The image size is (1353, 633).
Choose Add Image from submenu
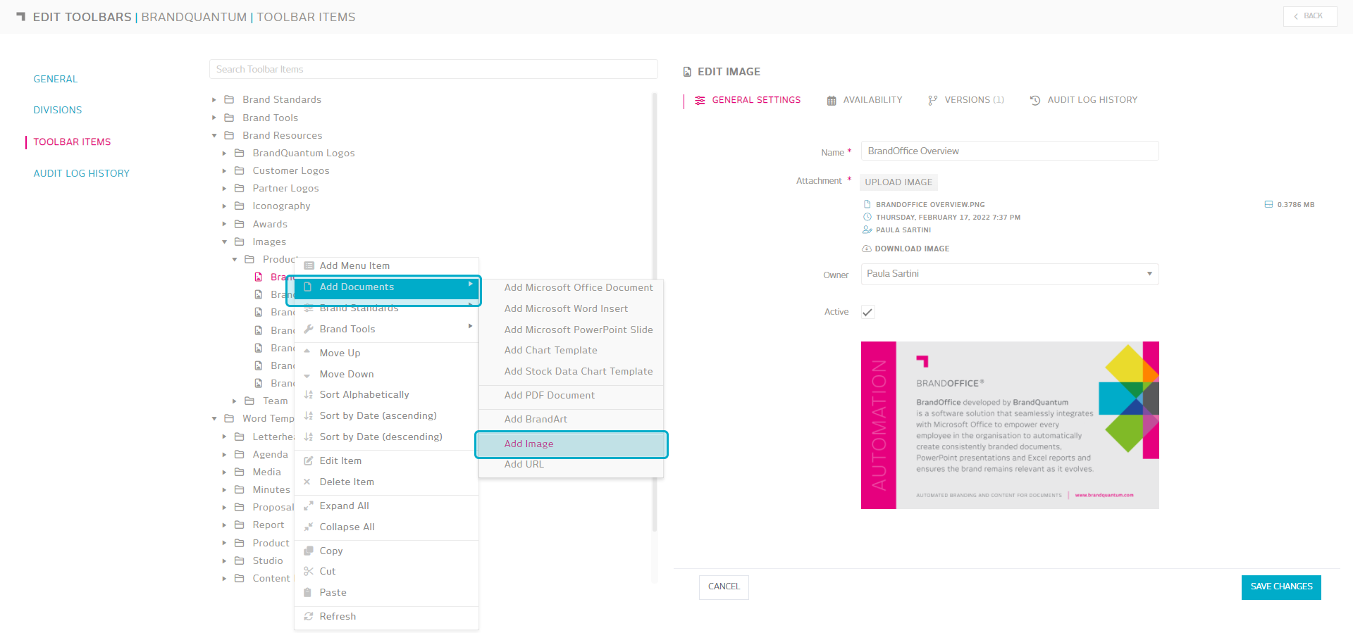[x=572, y=444]
